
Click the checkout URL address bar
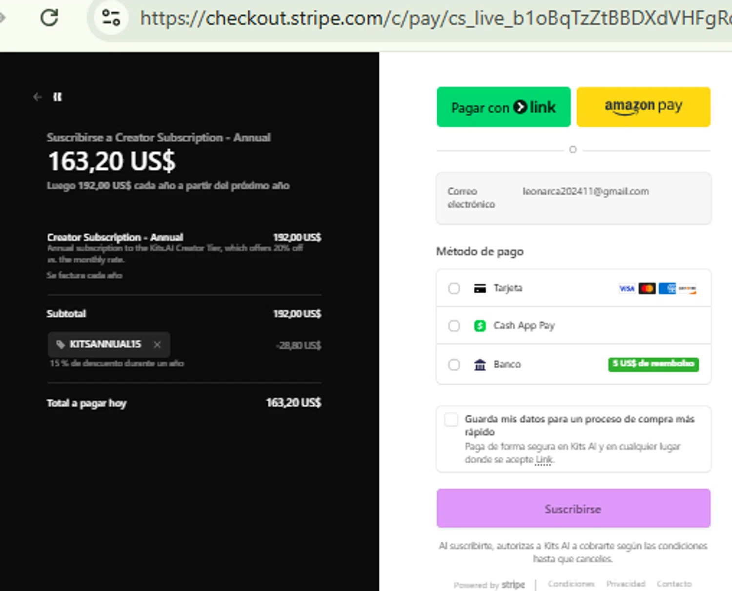[434, 19]
